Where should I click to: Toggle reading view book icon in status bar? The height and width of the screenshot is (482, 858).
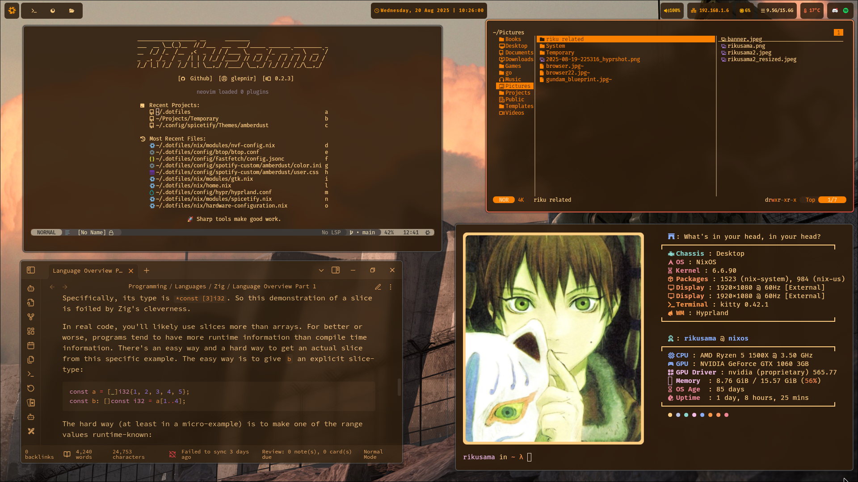tap(67, 454)
